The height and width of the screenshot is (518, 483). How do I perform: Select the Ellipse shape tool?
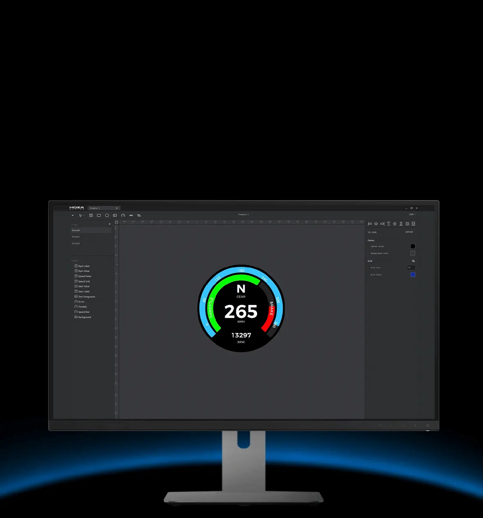[107, 215]
